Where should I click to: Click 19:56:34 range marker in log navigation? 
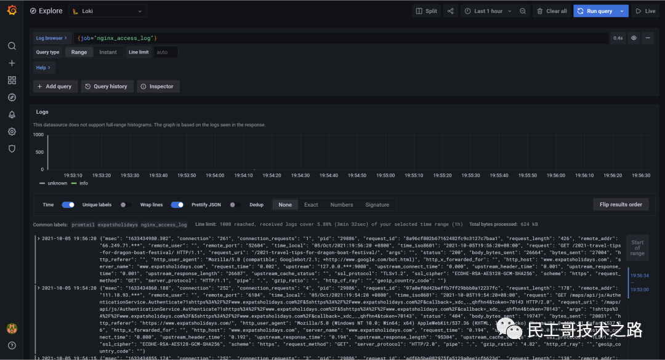tap(639, 276)
